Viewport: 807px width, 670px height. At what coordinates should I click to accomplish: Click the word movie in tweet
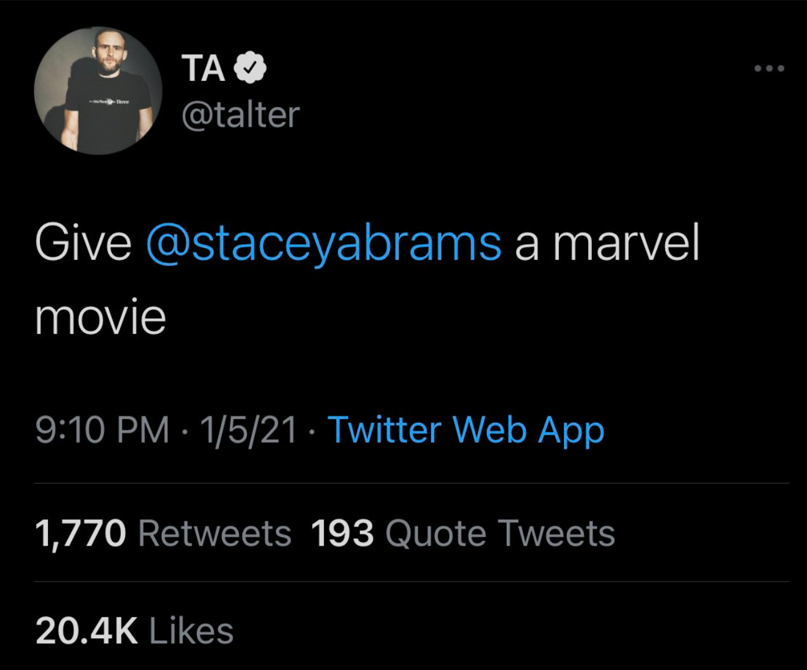[101, 317]
